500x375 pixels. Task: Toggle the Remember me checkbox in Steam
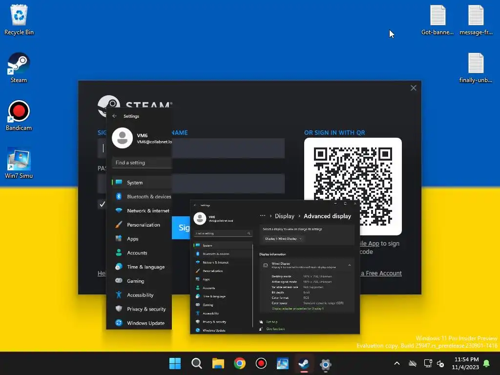[x=102, y=204]
